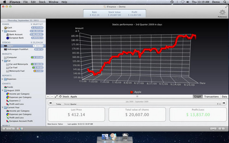Select the Bank Account building icon

click(8, 35)
